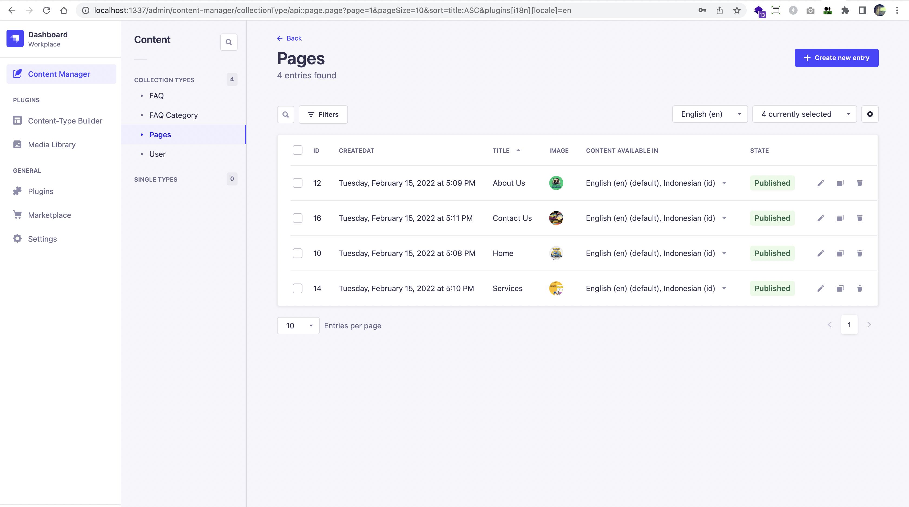
Task: Click Create new entry button
Action: 836,58
